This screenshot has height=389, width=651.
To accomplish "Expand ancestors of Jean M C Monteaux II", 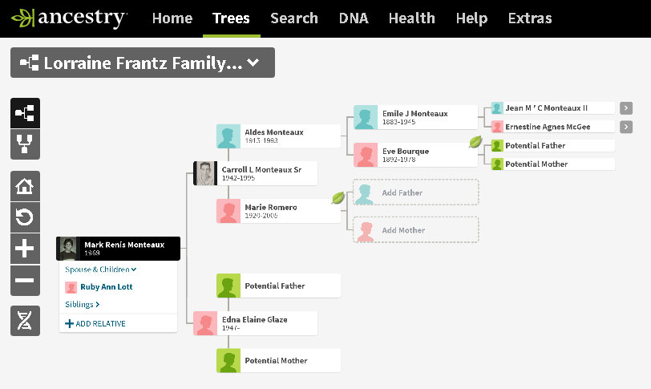I will (626, 108).
